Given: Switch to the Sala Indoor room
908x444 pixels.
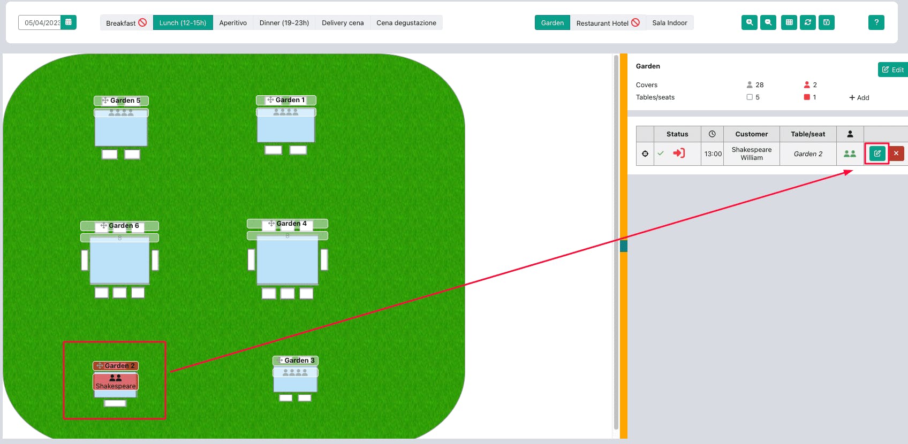Looking at the screenshot, I should (x=670, y=22).
